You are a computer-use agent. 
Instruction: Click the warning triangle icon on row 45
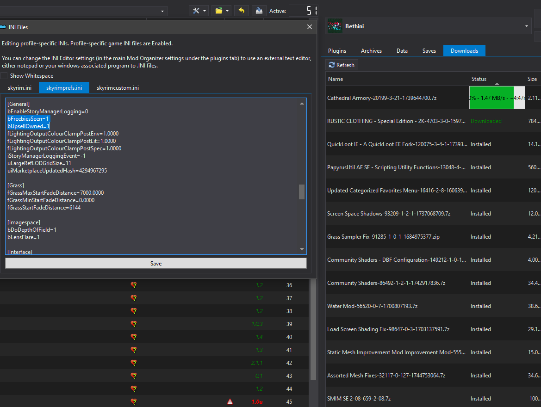pos(230,402)
